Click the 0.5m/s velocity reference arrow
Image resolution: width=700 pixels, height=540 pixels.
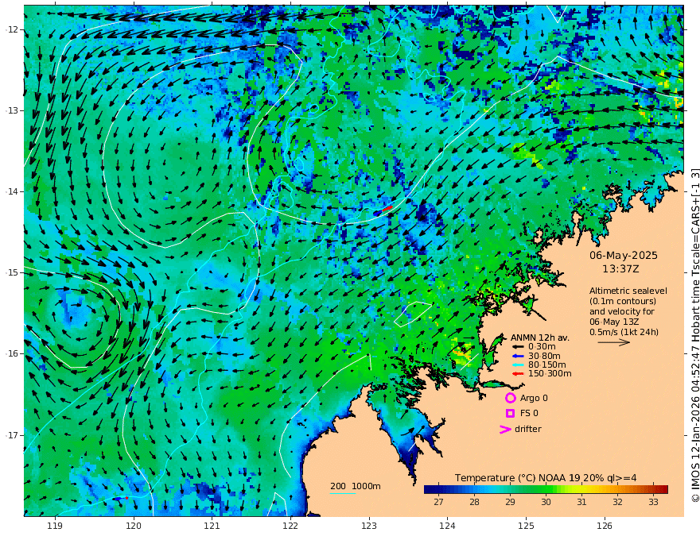click(613, 342)
